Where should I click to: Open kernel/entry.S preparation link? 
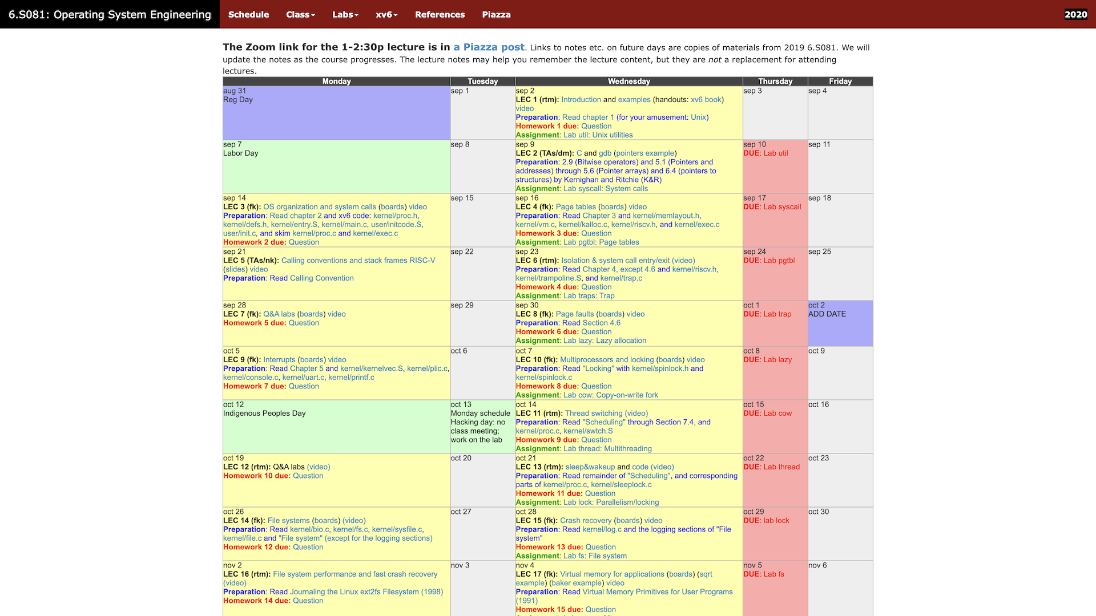click(294, 225)
